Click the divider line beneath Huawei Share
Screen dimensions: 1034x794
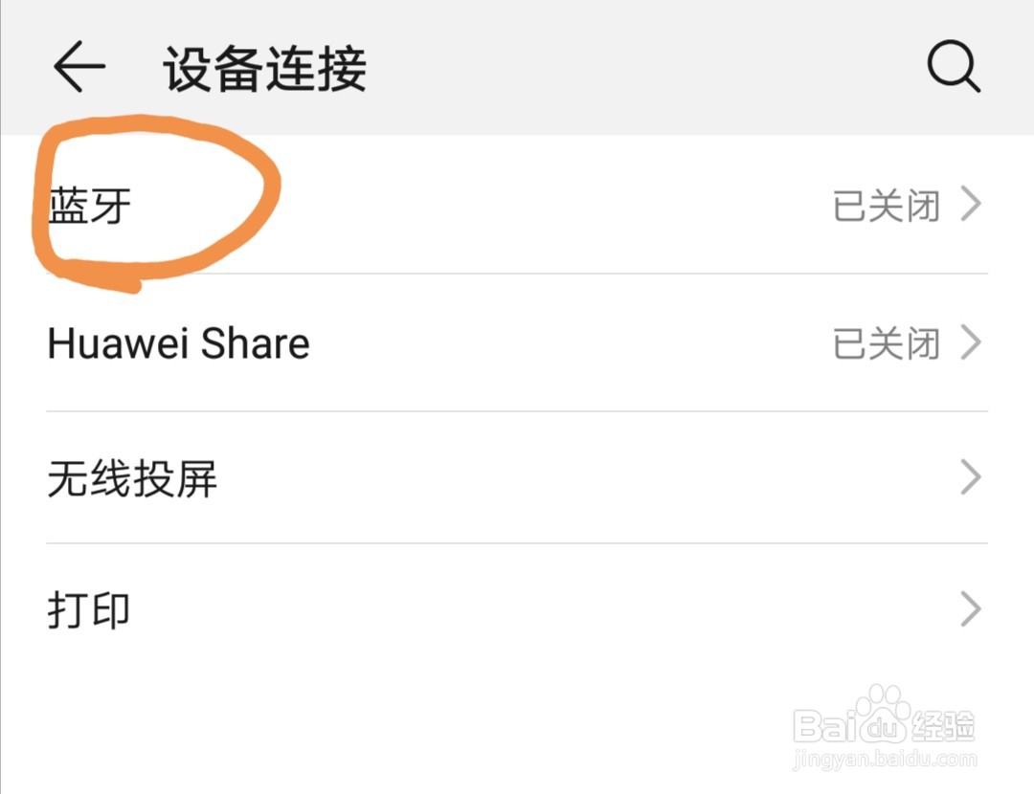(x=517, y=412)
